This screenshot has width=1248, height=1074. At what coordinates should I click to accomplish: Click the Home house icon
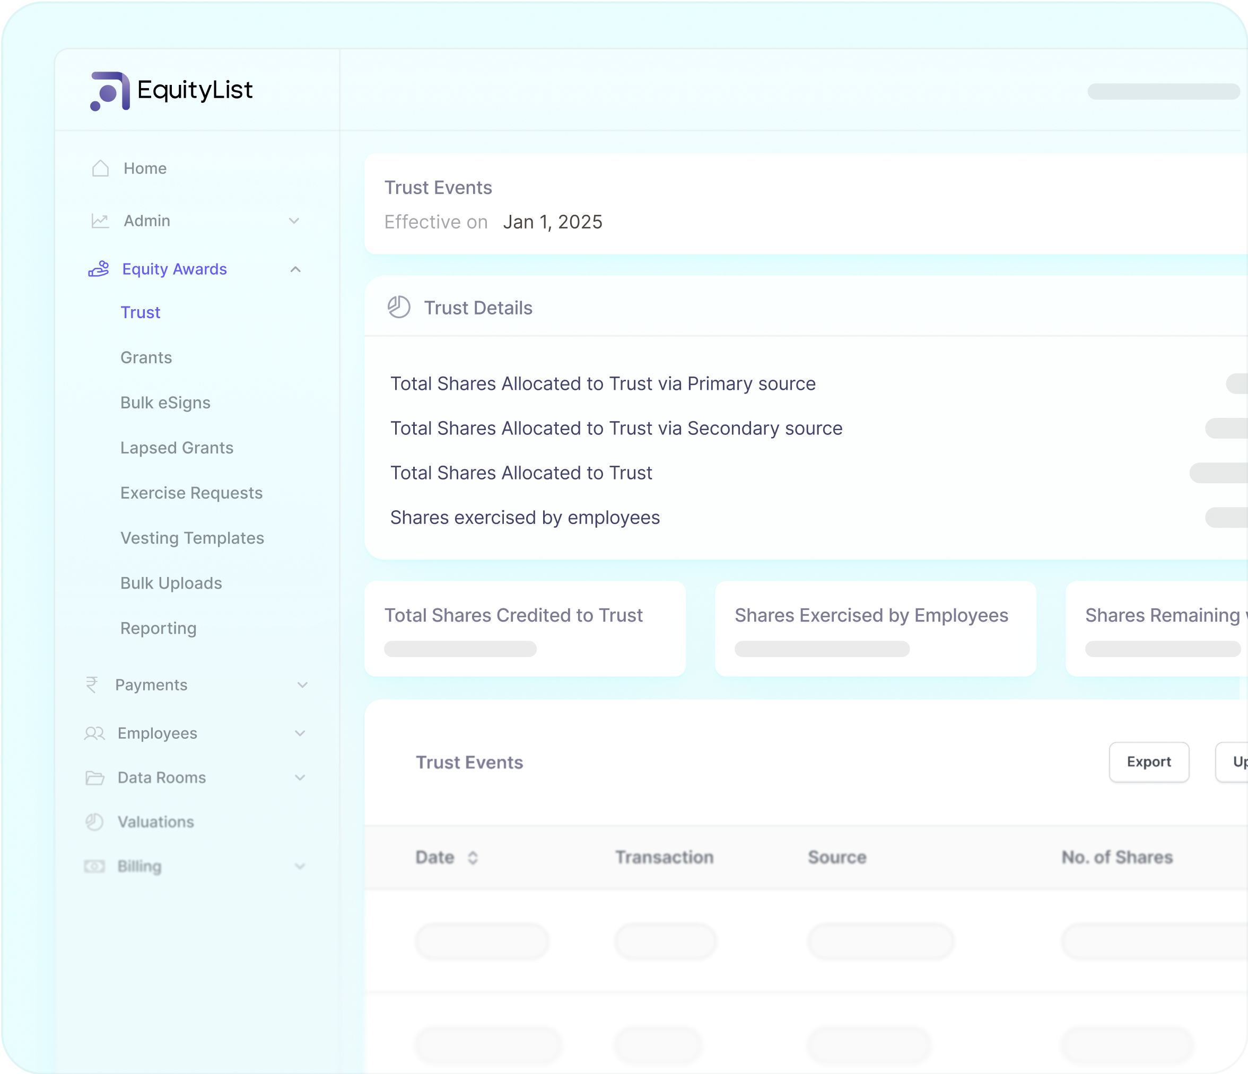pyautogui.click(x=101, y=168)
